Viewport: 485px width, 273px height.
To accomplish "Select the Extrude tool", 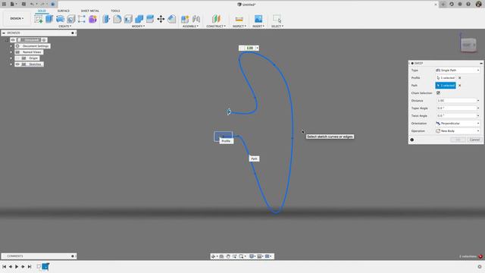I will 49,19.
